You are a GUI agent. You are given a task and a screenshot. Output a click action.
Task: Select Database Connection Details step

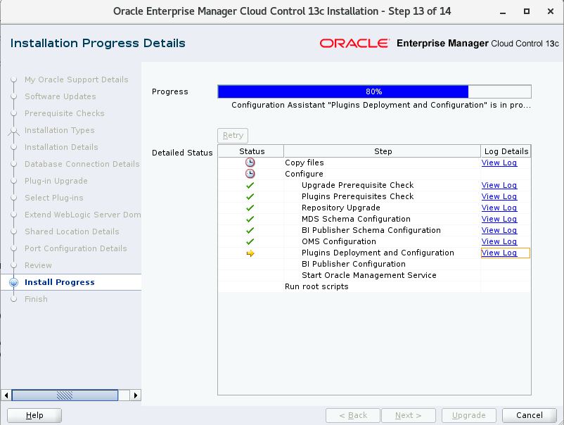pyautogui.click(x=82, y=164)
